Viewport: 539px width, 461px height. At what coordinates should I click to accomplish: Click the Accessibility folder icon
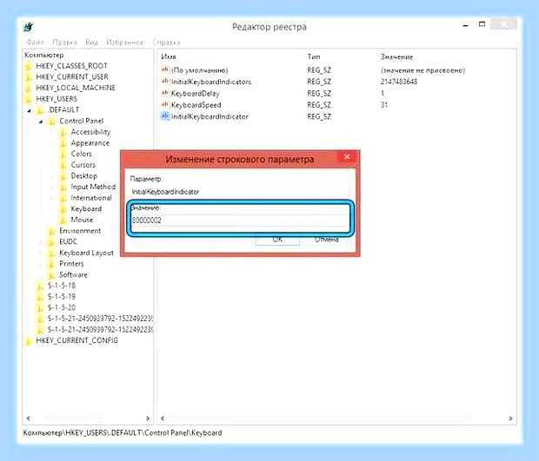pos(63,132)
